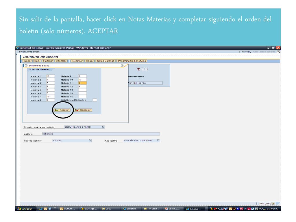Click the Materia 6 grade field

tap(50, 93)
